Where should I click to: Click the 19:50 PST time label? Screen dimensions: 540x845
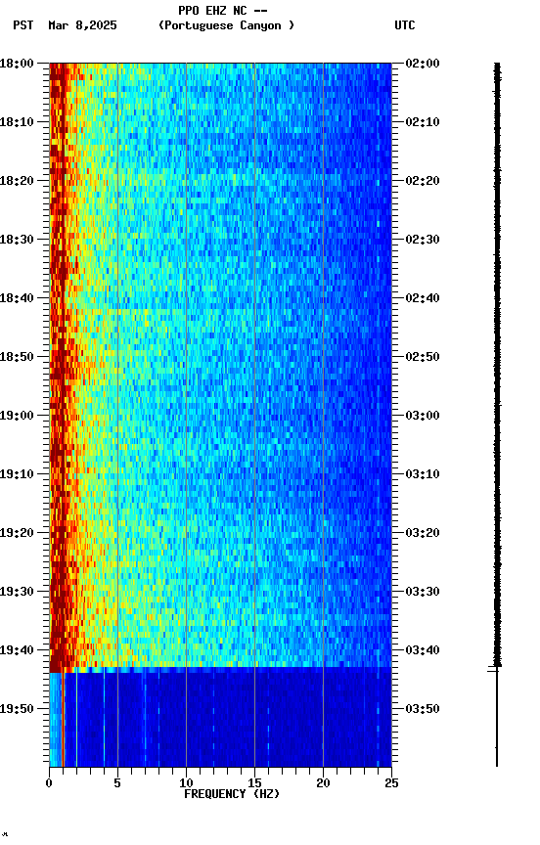point(17,710)
